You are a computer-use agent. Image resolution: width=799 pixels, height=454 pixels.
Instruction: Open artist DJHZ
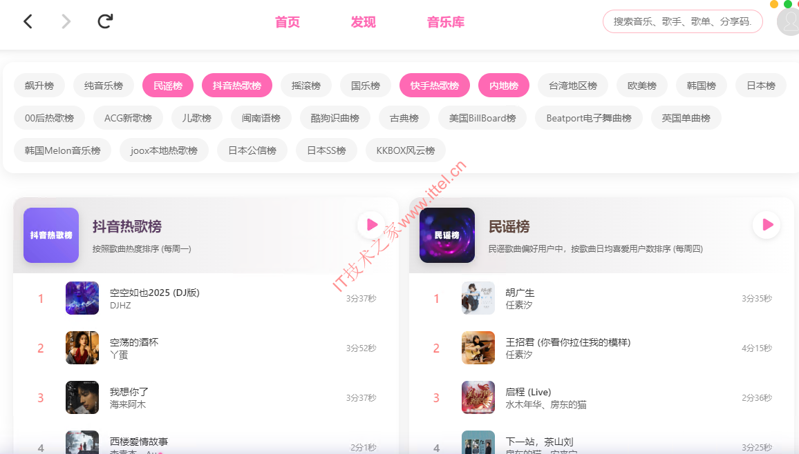[x=120, y=305]
